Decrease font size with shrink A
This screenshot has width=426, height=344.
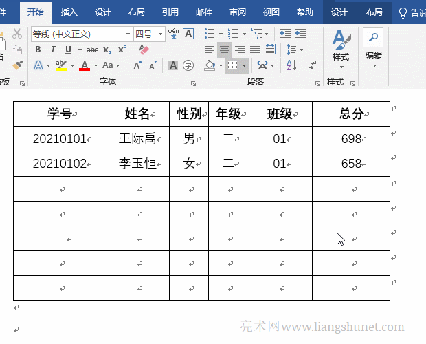[153, 65]
